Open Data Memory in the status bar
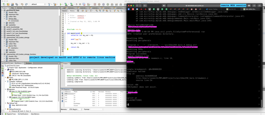The height and width of the screenshot is (115, 265). click(35, 114)
